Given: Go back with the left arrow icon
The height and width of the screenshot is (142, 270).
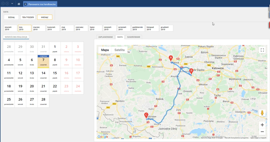Looking at the screenshot, I should (3, 3).
